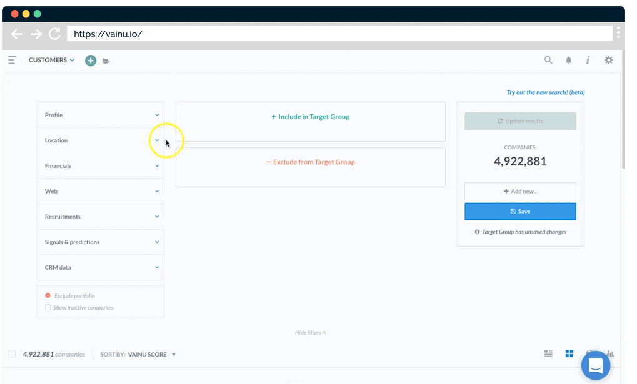Click the search magnifier icon
The width and height of the screenshot is (637, 384).
pyautogui.click(x=548, y=60)
